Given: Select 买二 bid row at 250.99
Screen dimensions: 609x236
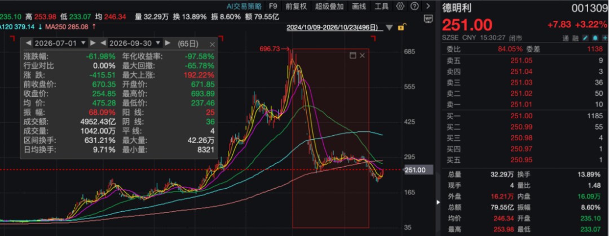Looking at the screenshot, I should coord(525,127).
